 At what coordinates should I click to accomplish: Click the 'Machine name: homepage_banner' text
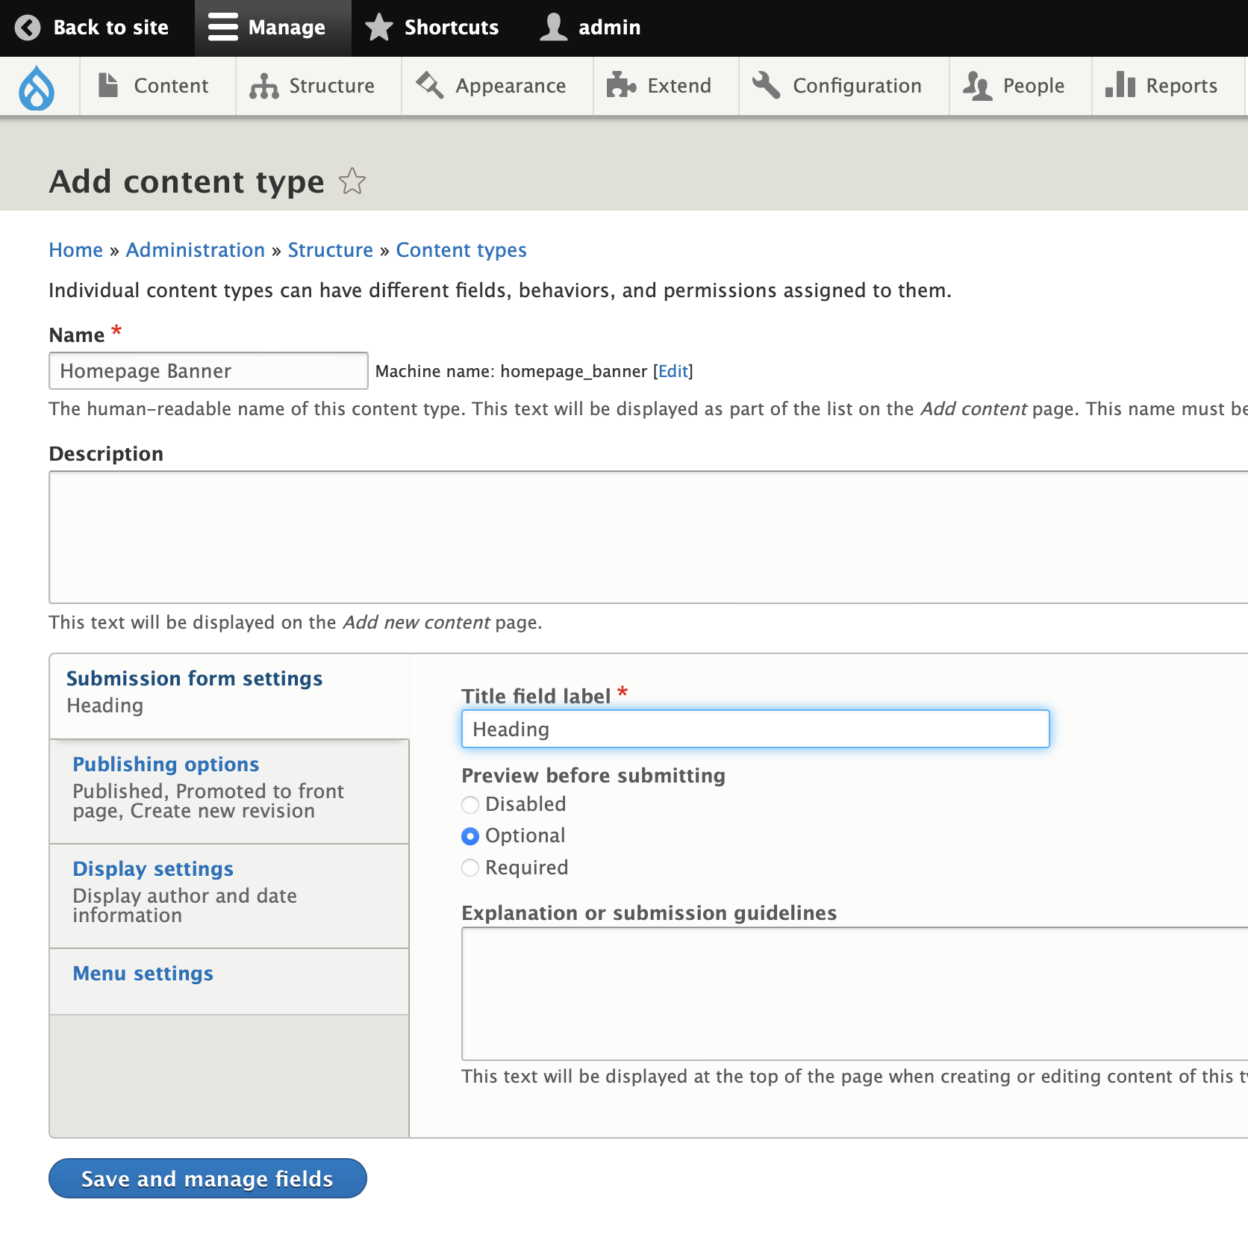511,372
